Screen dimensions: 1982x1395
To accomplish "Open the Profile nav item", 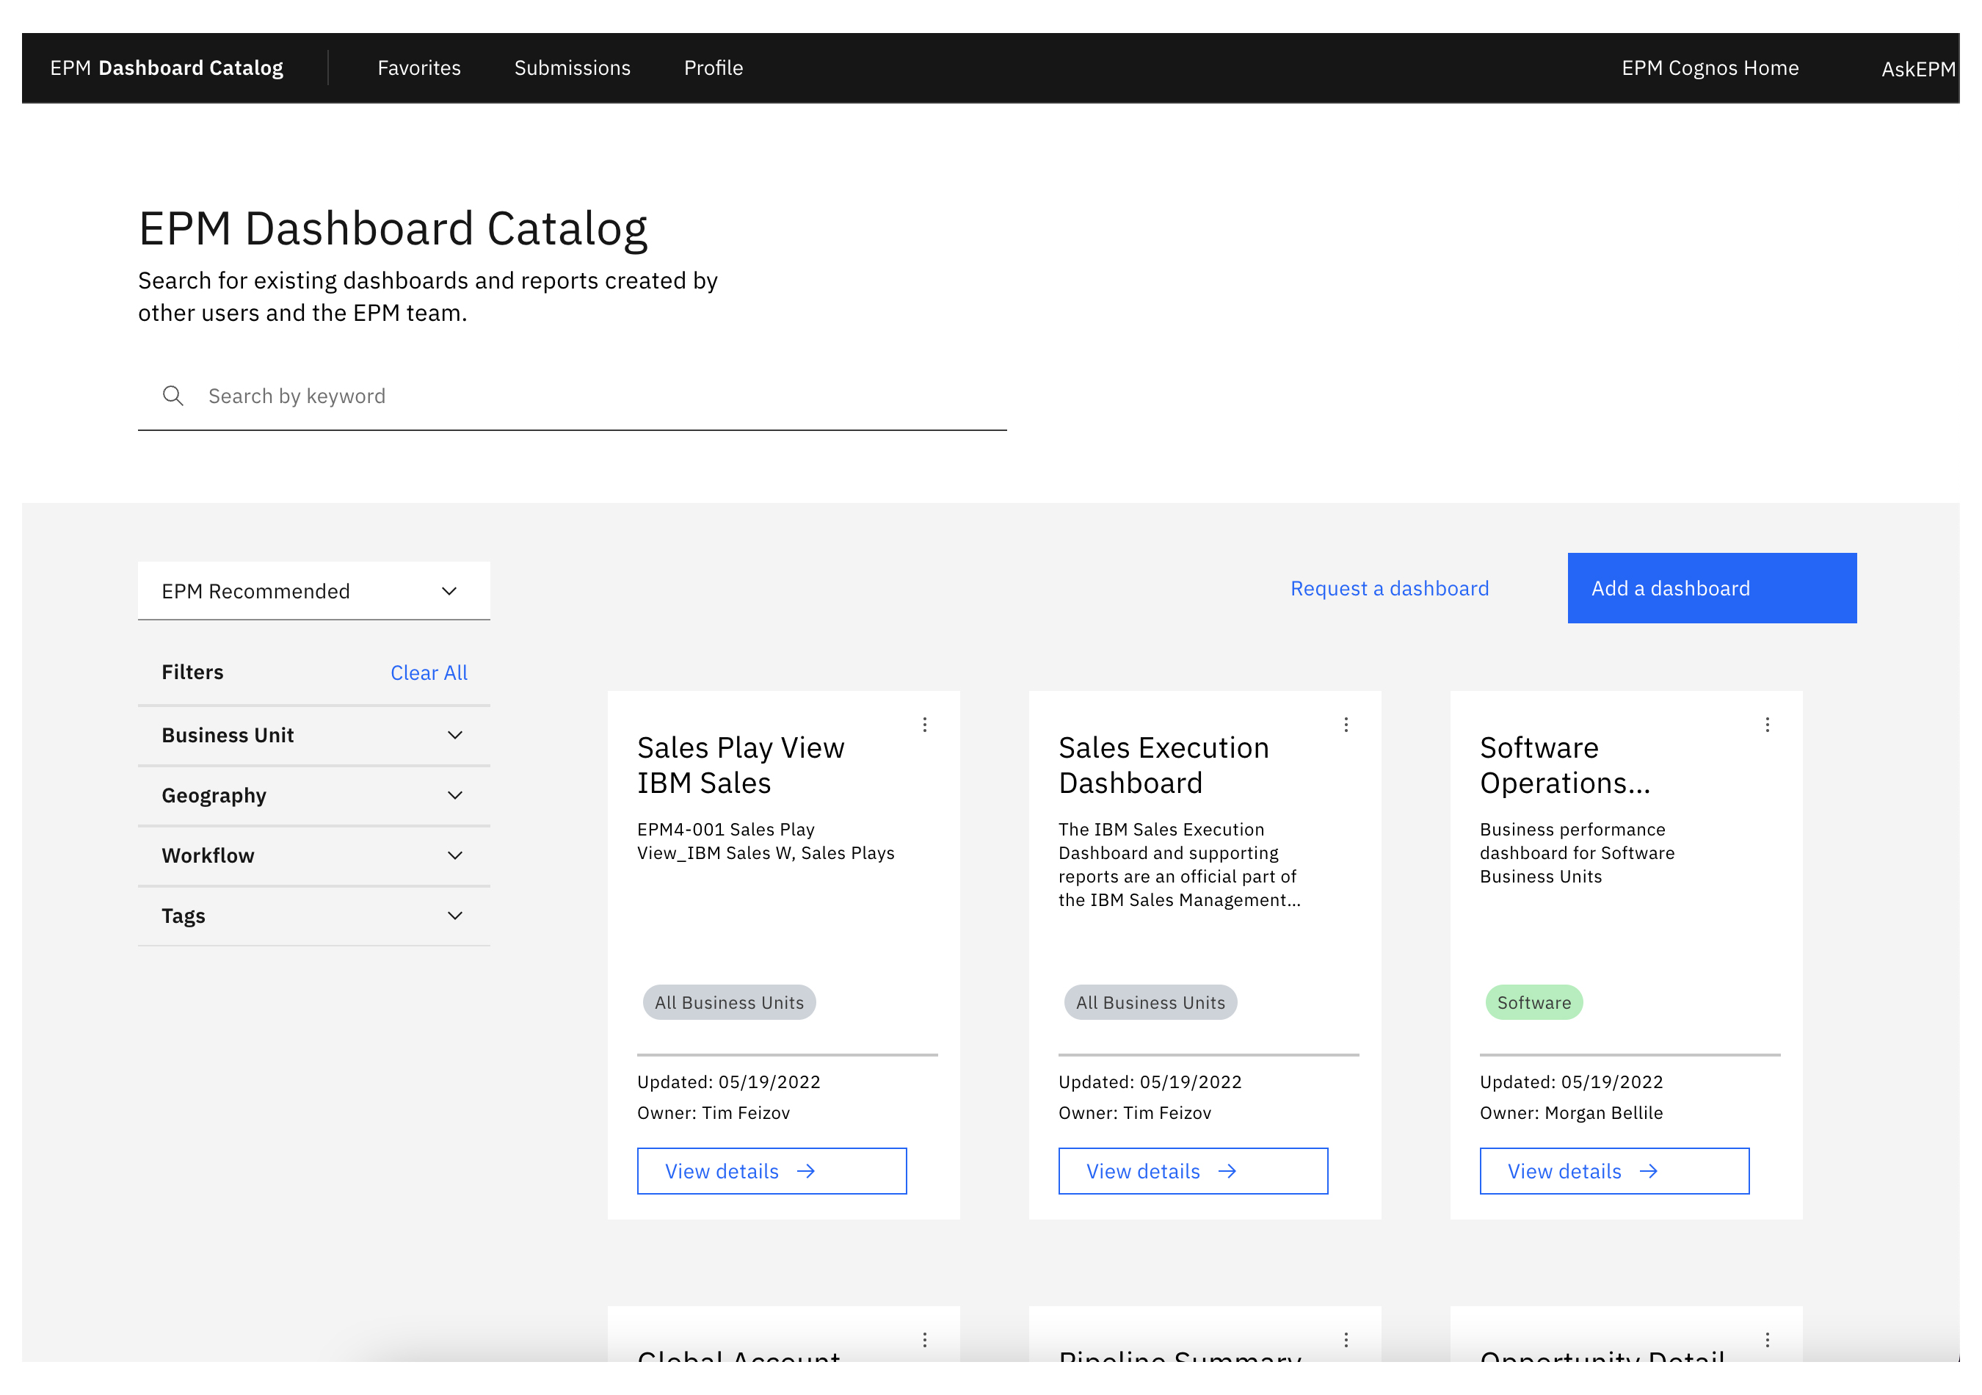I will (x=713, y=68).
